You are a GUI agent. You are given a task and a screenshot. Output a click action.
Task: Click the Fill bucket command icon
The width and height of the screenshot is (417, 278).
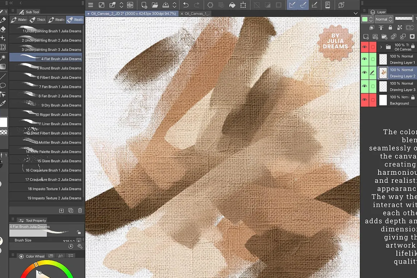coord(232,5)
